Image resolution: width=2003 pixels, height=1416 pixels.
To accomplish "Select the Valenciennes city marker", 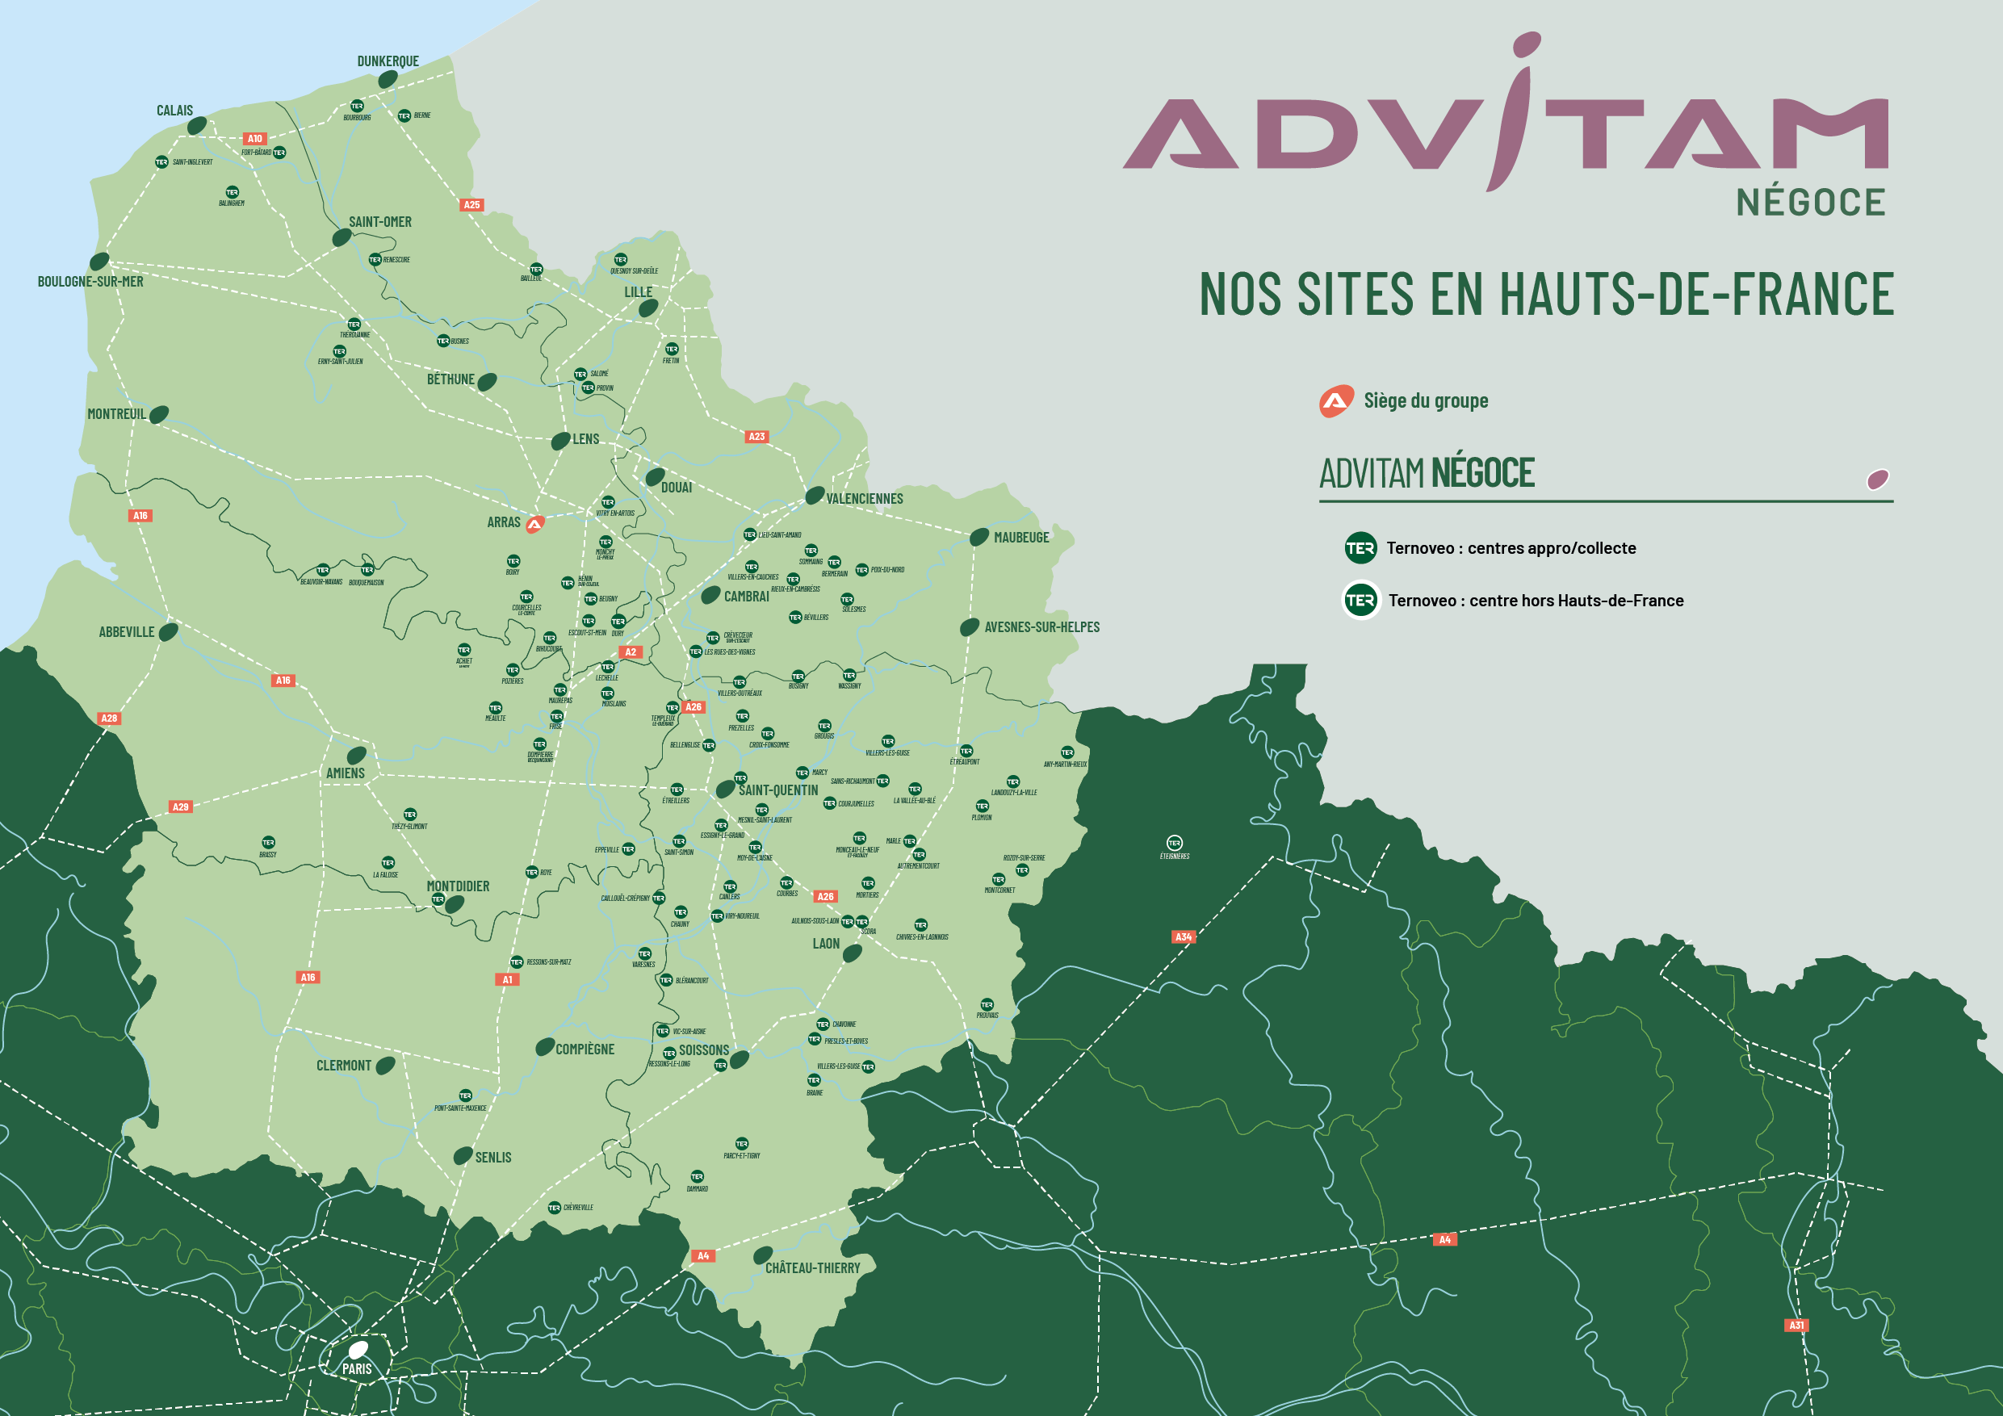I will [x=815, y=496].
